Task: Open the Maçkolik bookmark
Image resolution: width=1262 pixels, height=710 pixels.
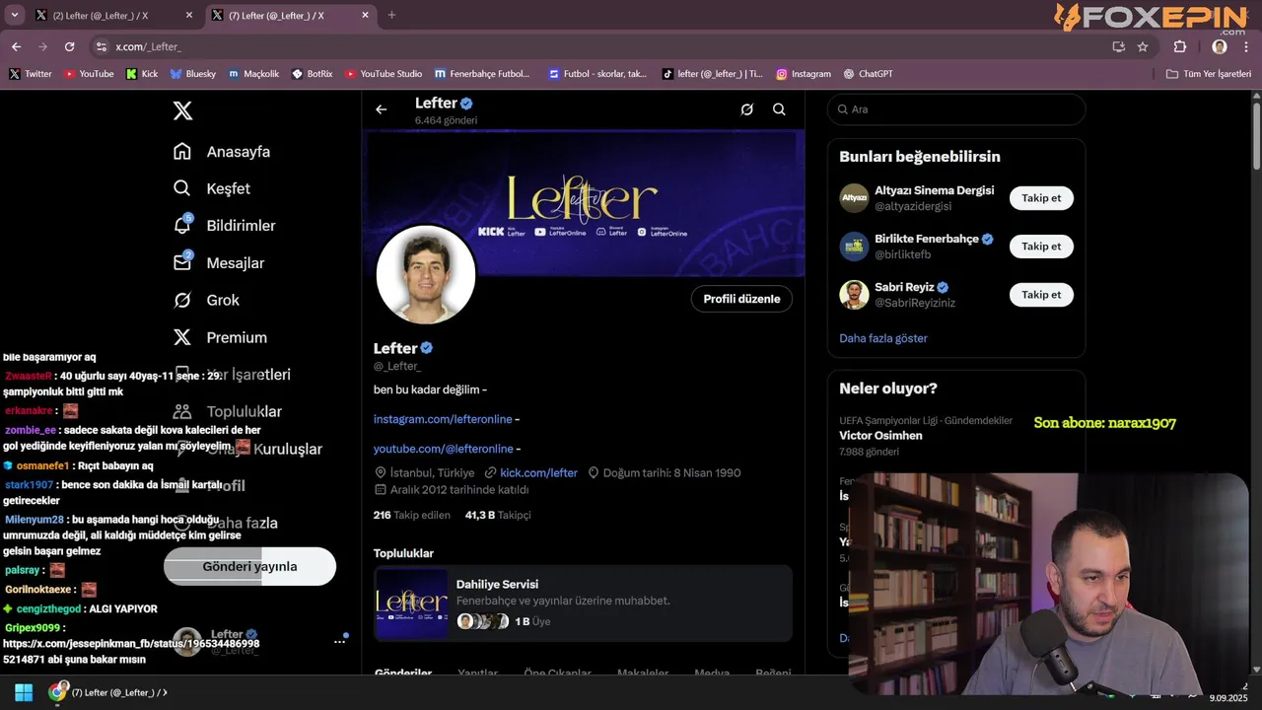Action: 253,74
